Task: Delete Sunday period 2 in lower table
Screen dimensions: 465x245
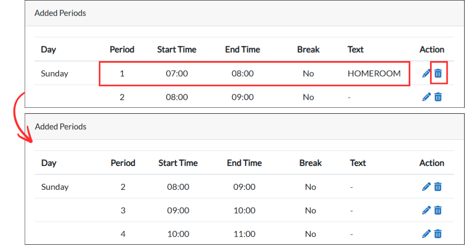Action: [x=438, y=187]
